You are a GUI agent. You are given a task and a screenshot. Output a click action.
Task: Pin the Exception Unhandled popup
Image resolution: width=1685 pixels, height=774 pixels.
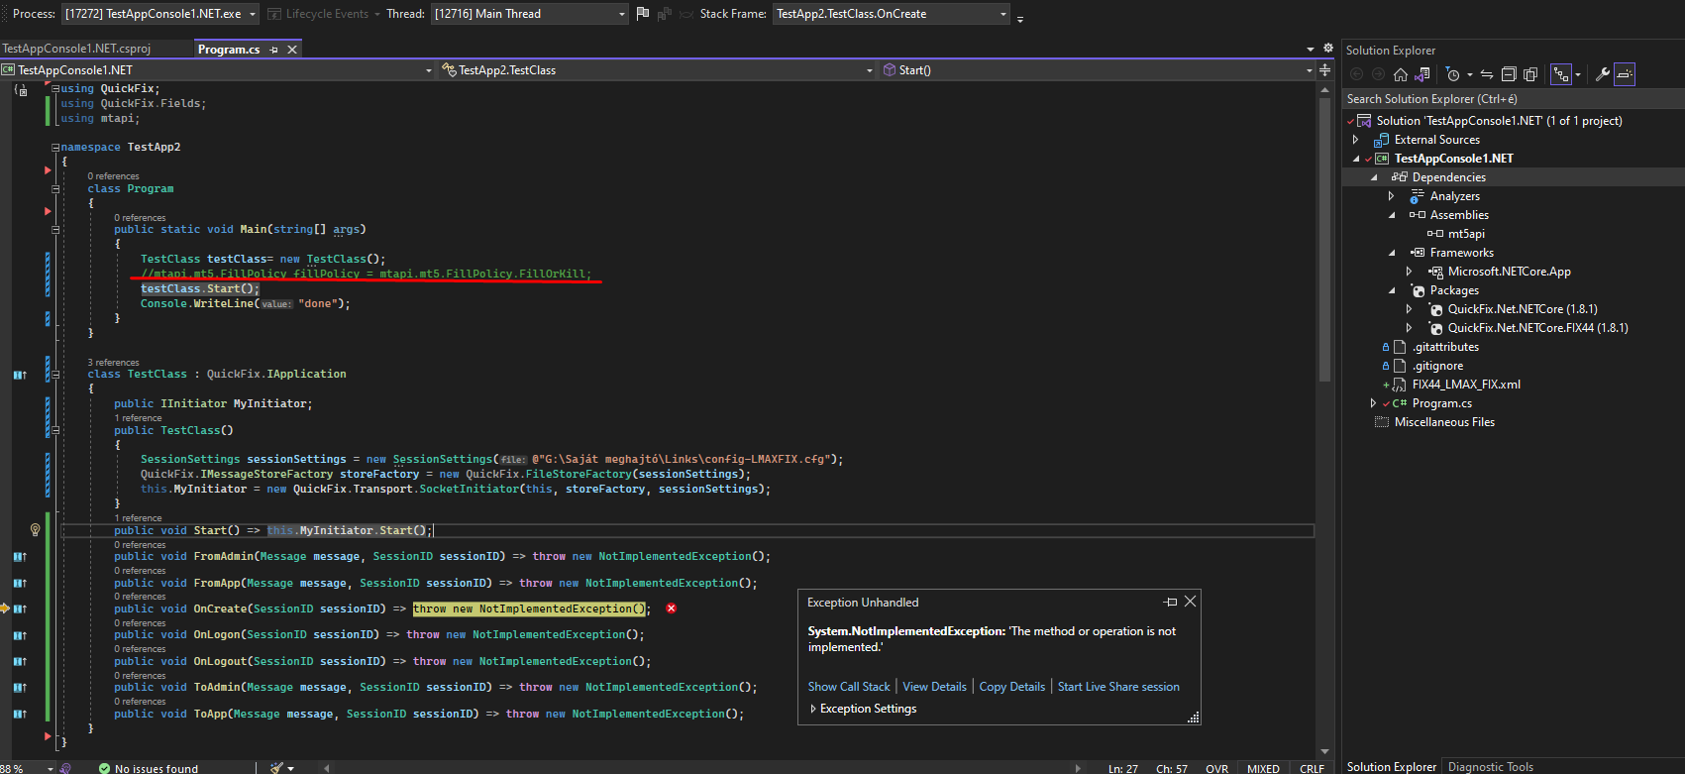tap(1171, 602)
